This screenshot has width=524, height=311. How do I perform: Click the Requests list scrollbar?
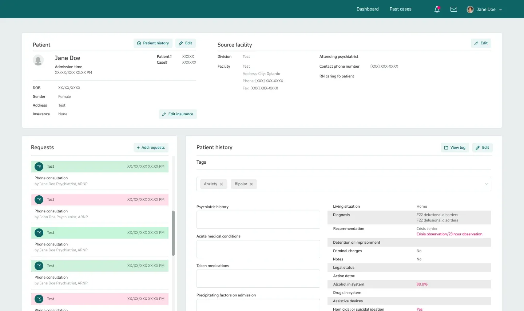tap(173, 233)
